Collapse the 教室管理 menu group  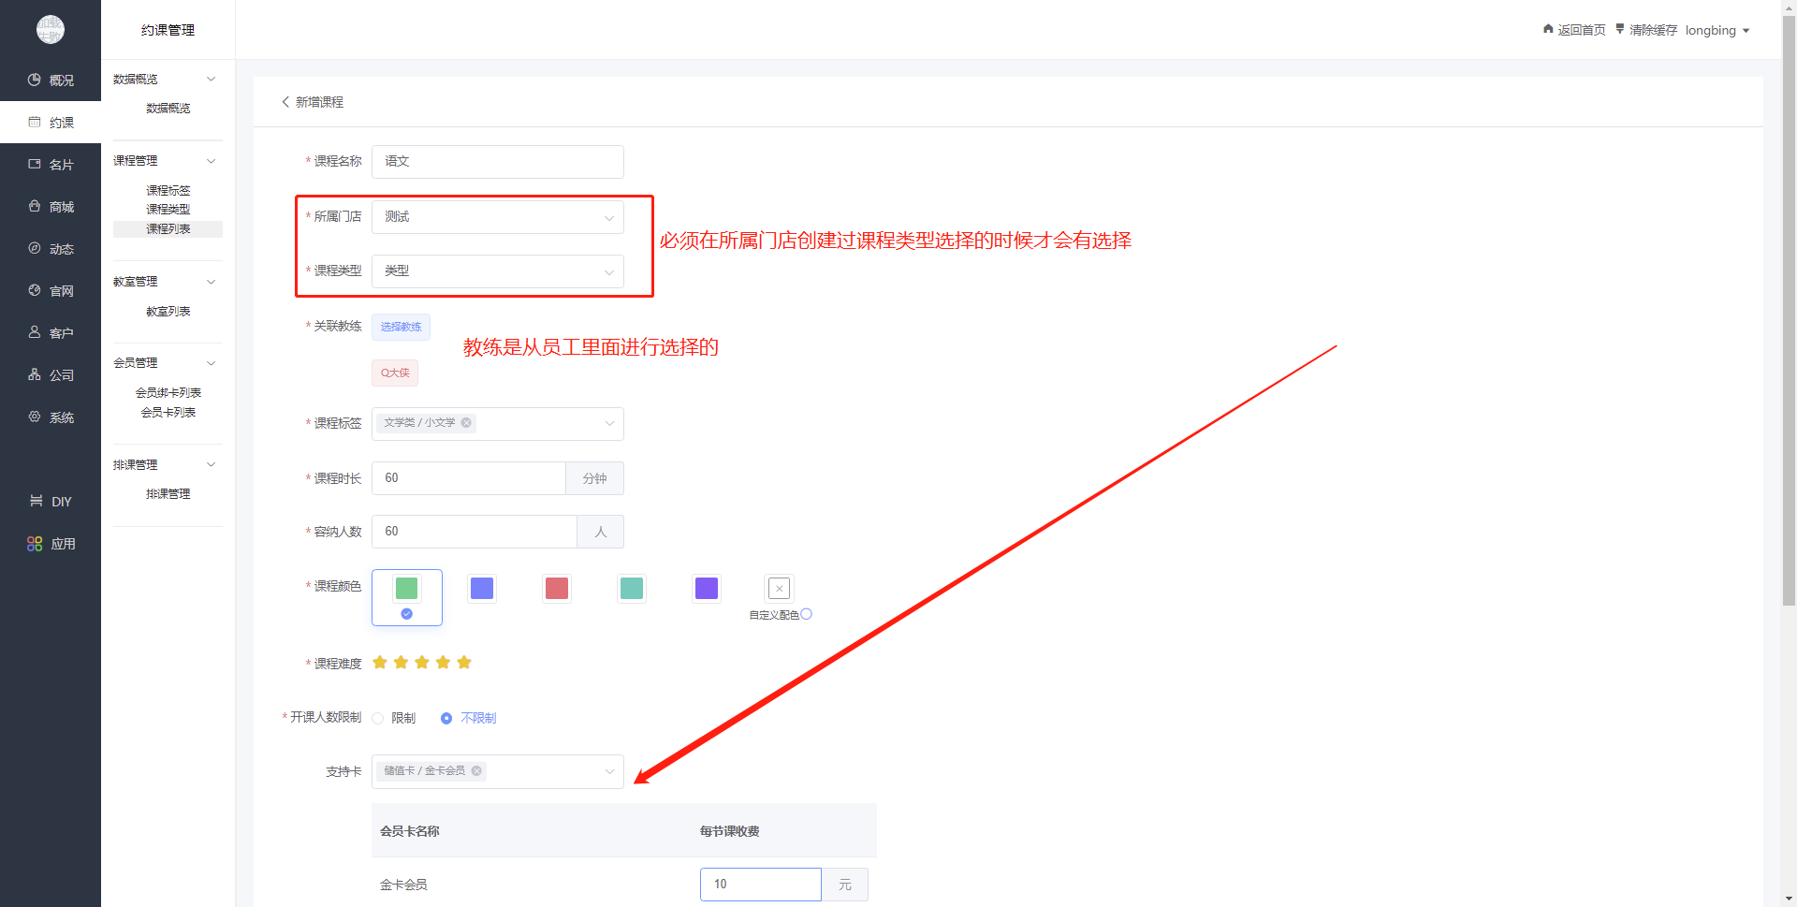(x=212, y=282)
